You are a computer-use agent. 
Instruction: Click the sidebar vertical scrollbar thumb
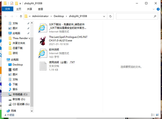tap(32, 72)
